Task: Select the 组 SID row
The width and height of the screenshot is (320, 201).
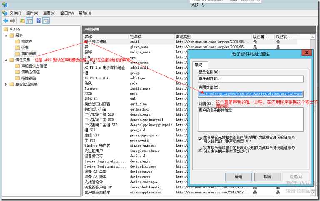Action: pos(135,130)
